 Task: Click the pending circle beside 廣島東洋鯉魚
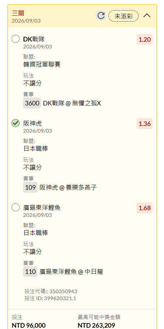[x=16, y=208]
